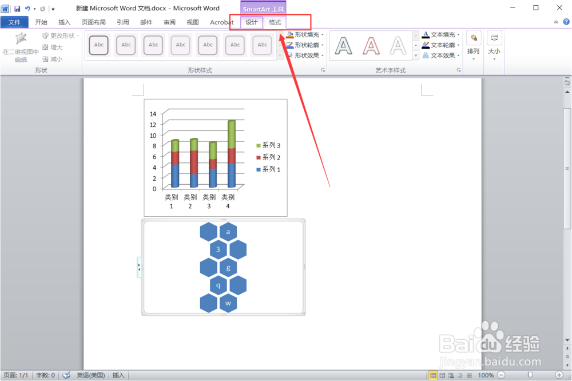The width and height of the screenshot is (572, 381).
Task: Click 英语(美国) language in status bar
Action: (x=91, y=375)
